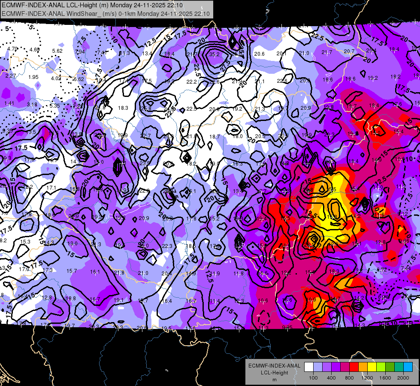The image size is (420, 386).
Task: Click the wind shear value 3.18
Action: pos(32,105)
